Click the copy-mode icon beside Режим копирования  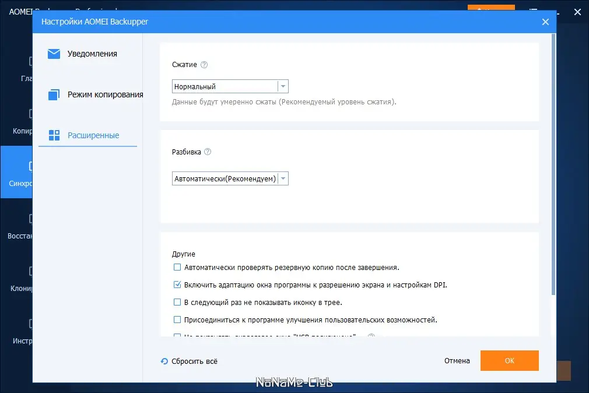(54, 94)
